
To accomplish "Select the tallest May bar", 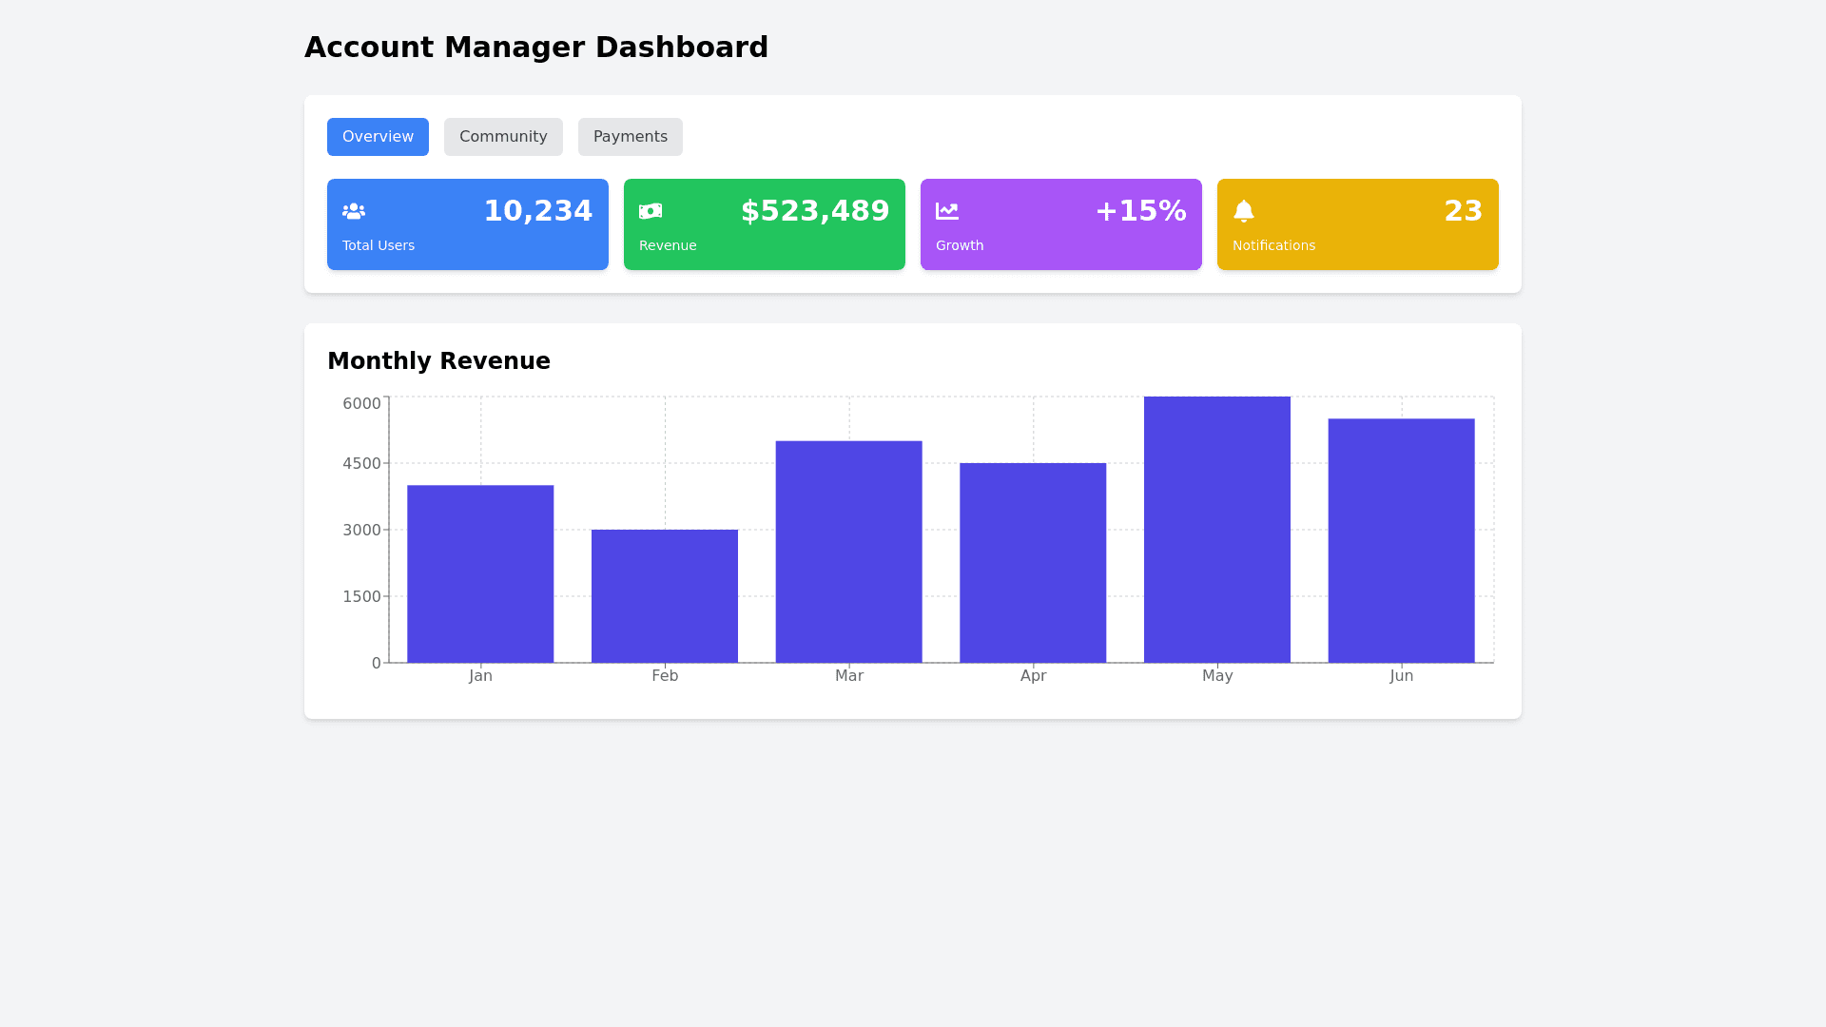I will pos(1217,530).
